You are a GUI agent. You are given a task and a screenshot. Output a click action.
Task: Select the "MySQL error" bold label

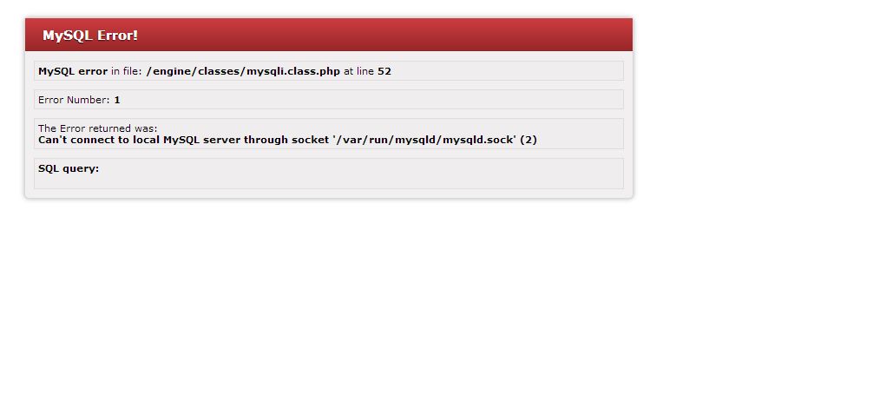[73, 71]
